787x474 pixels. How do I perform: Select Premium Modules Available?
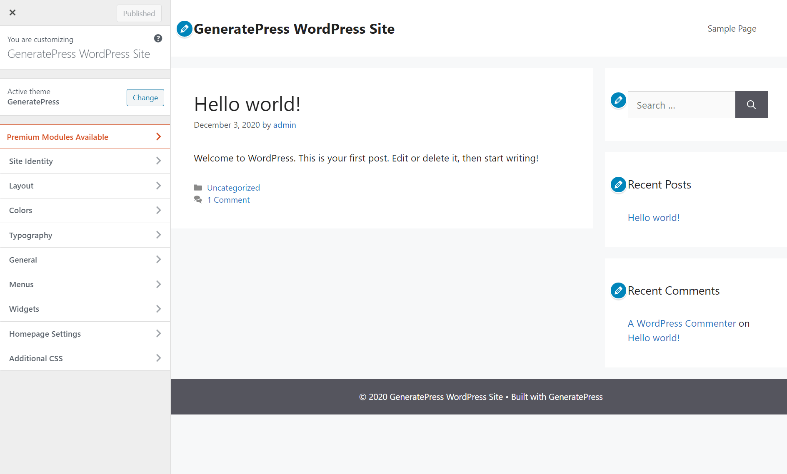click(x=85, y=136)
